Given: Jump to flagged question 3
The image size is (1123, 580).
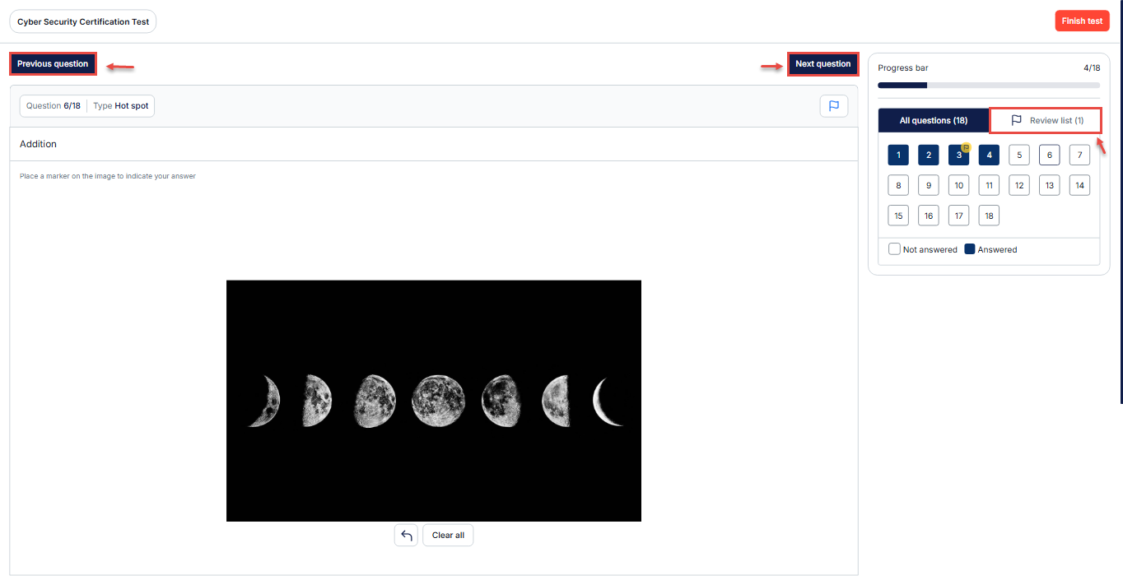Looking at the screenshot, I should pos(958,155).
